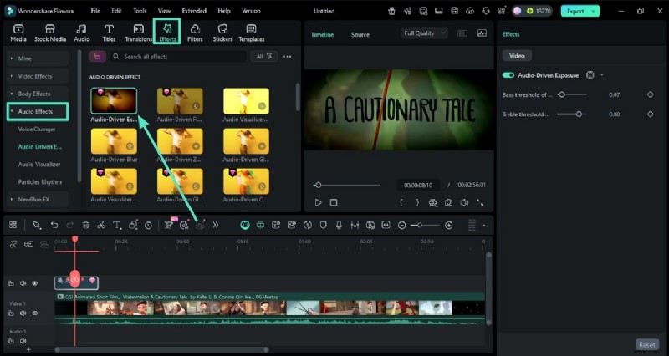Click the cloud upload icon
The width and height of the screenshot is (669, 356).
pyautogui.click(x=470, y=11)
